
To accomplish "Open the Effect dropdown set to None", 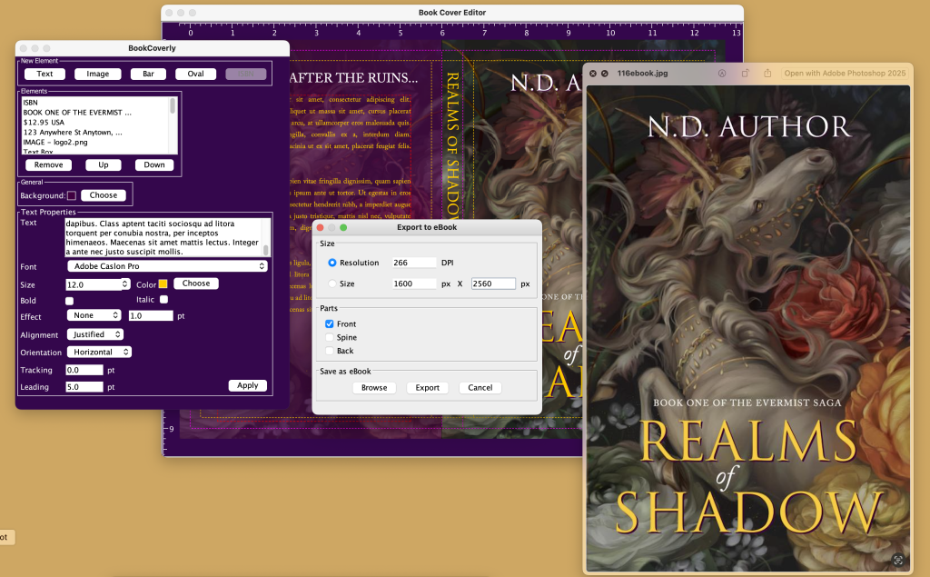I will 94,315.
